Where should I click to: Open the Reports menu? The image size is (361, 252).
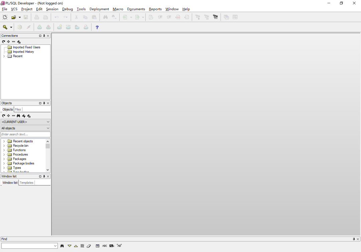click(x=155, y=9)
